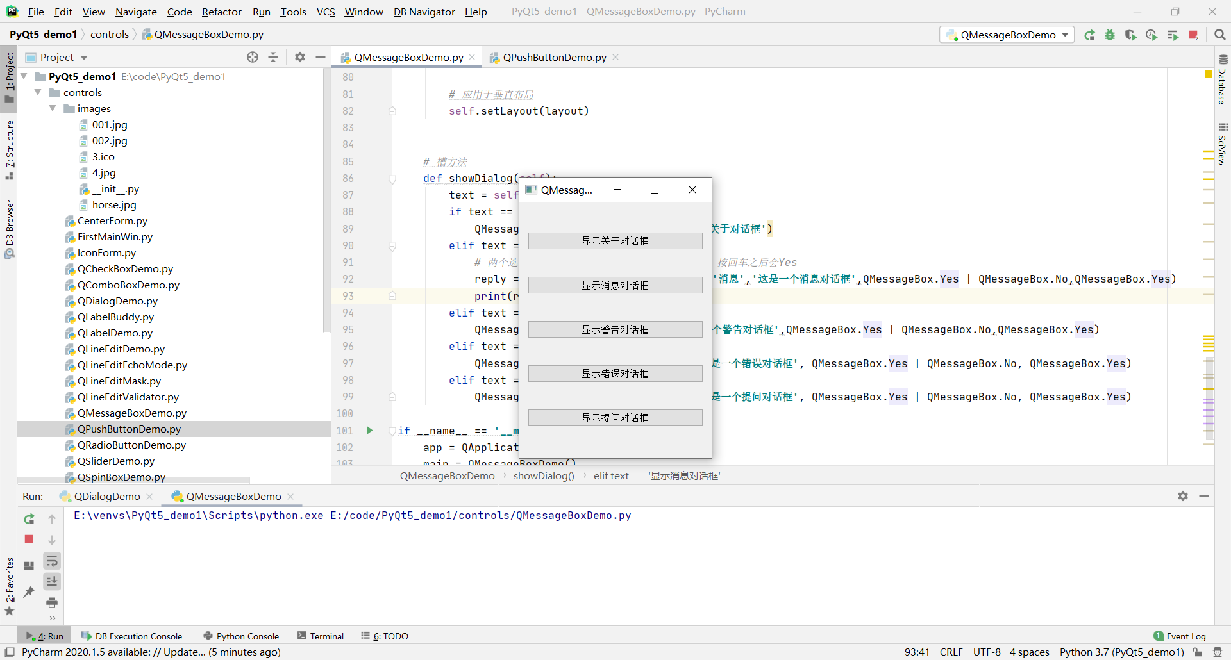1231x660 pixels.
Task: Click the Project panel horizontal scrollbar
Action: pos(133,480)
